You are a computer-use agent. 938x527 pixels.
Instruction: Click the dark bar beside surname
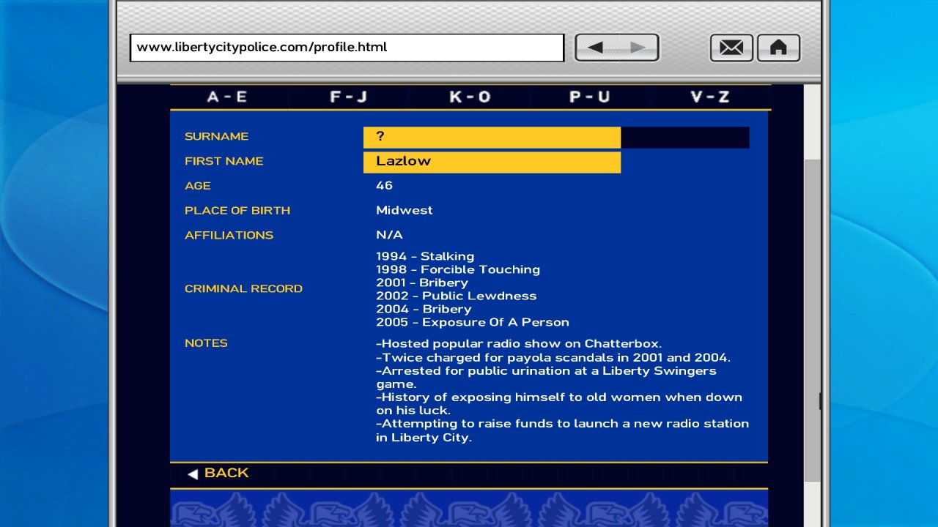685,138
